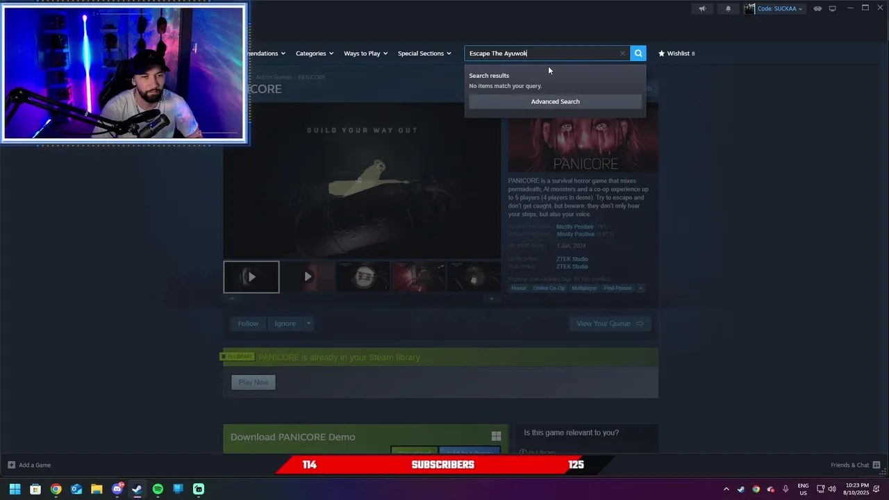
Task: Click Mostly Positive recent reviews link
Action: coord(575,227)
